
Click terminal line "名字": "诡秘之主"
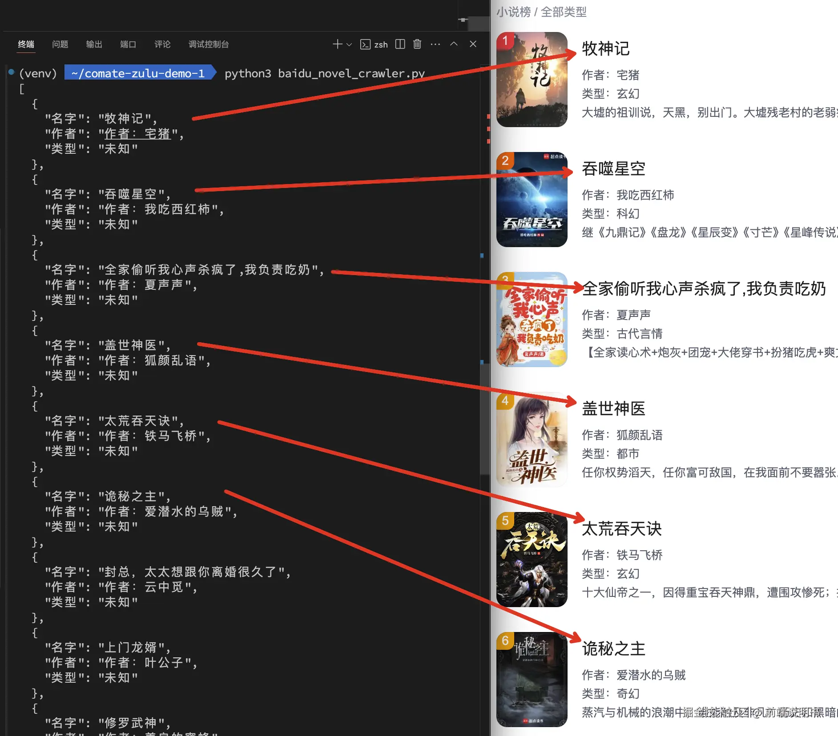coord(108,496)
